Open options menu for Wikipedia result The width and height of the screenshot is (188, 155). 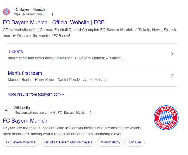point(90,113)
